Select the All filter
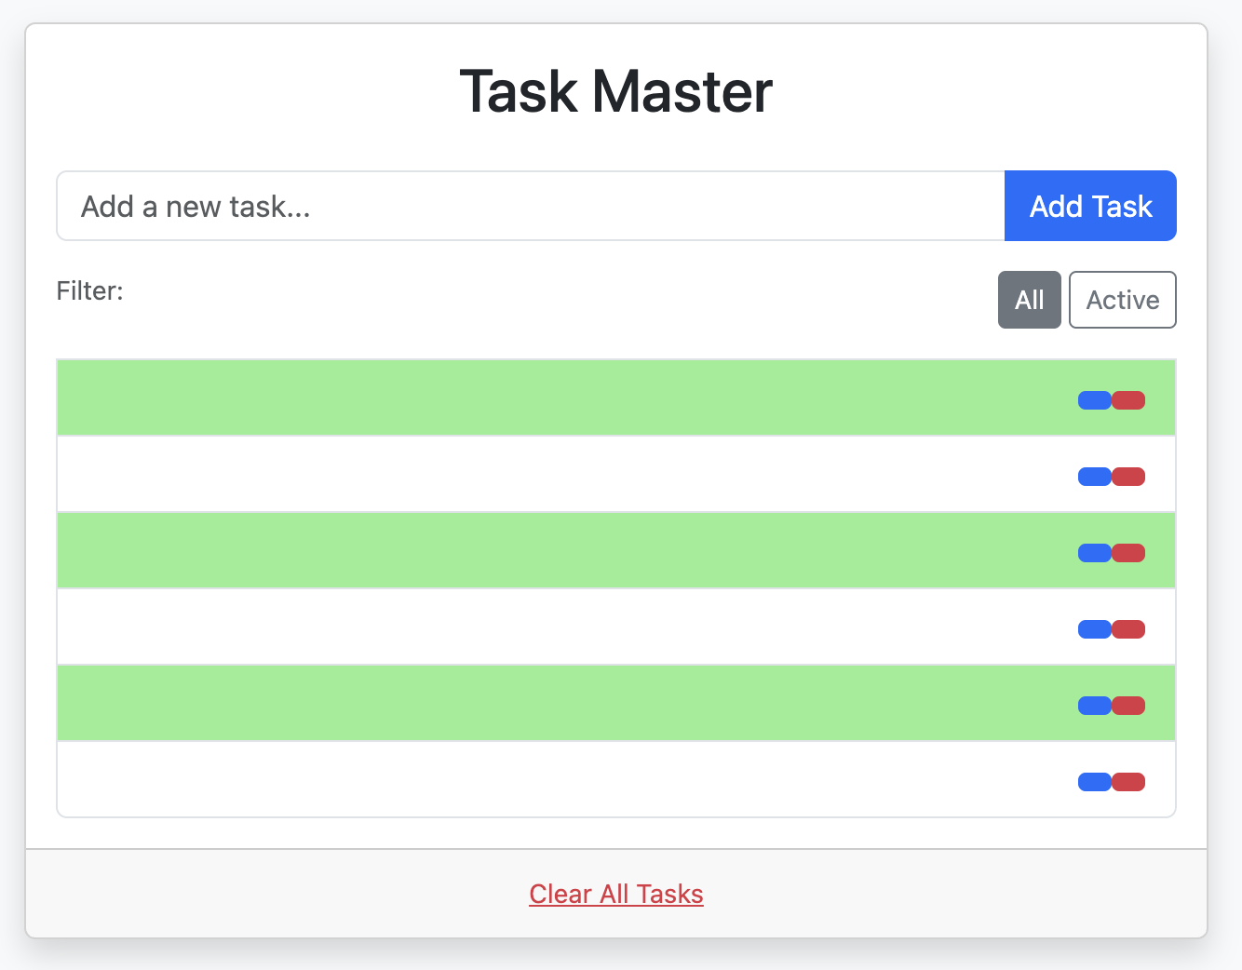Viewport: 1242px width, 970px height. (1029, 300)
